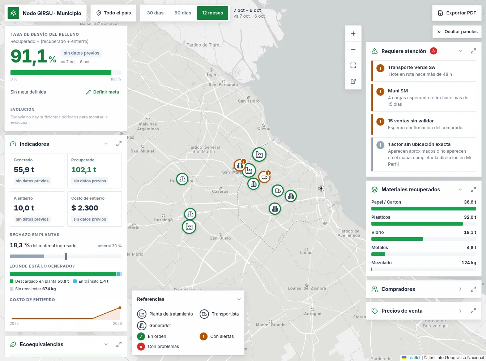Toggle Transportista in the legend
The height and width of the screenshot is (361, 486).
[219, 314]
